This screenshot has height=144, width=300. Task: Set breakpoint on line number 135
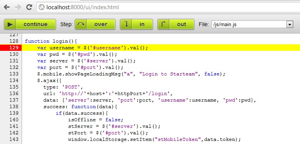14,87
